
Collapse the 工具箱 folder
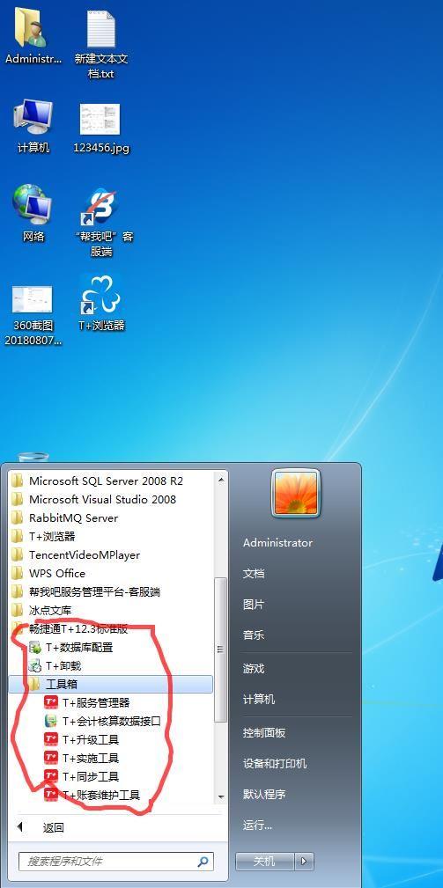click(111, 684)
